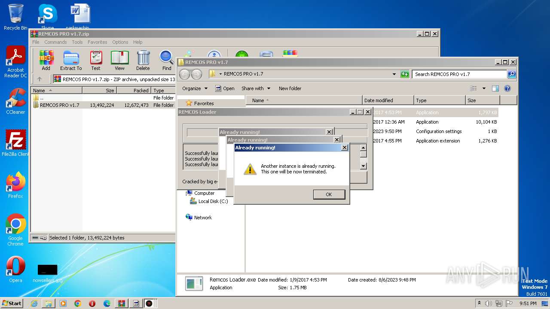Click the Test icon in WinRAR
Image resolution: width=550 pixels, height=309 pixels.
(96, 61)
